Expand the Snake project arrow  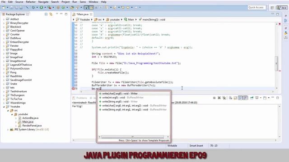tap(4, 84)
